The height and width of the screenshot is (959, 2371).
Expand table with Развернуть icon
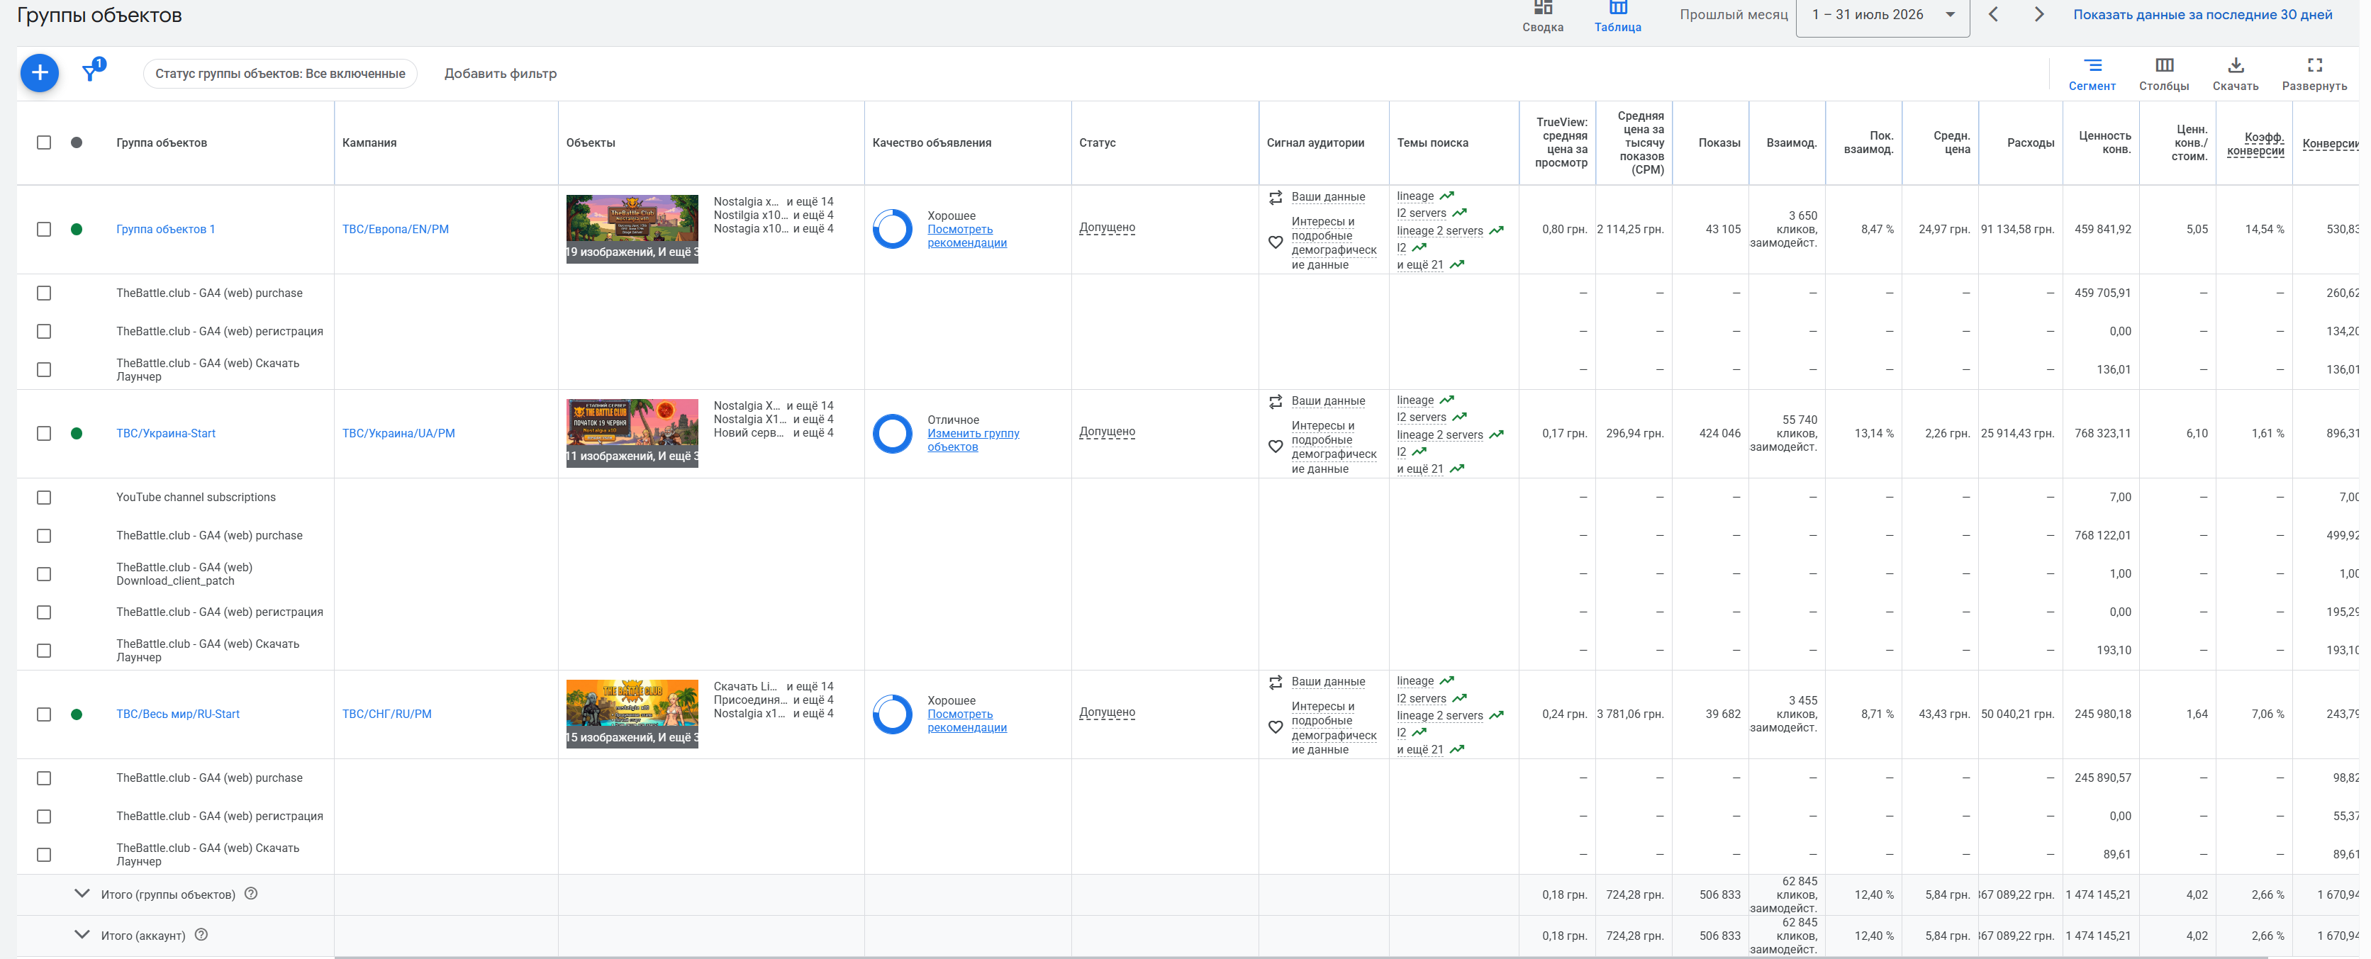click(2314, 74)
